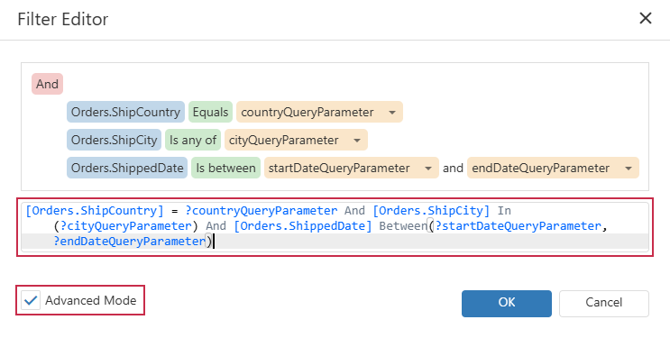
Task: Click the And group operator
Action: 48,84
